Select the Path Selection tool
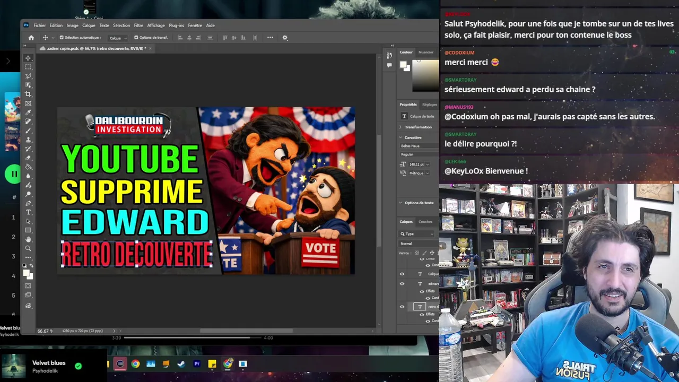The image size is (679, 382). [28, 221]
